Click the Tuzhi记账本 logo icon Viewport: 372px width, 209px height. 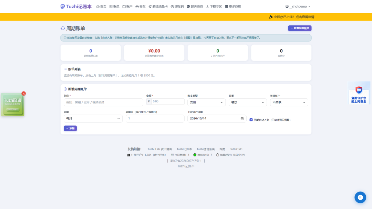click(x=63, y=7)
